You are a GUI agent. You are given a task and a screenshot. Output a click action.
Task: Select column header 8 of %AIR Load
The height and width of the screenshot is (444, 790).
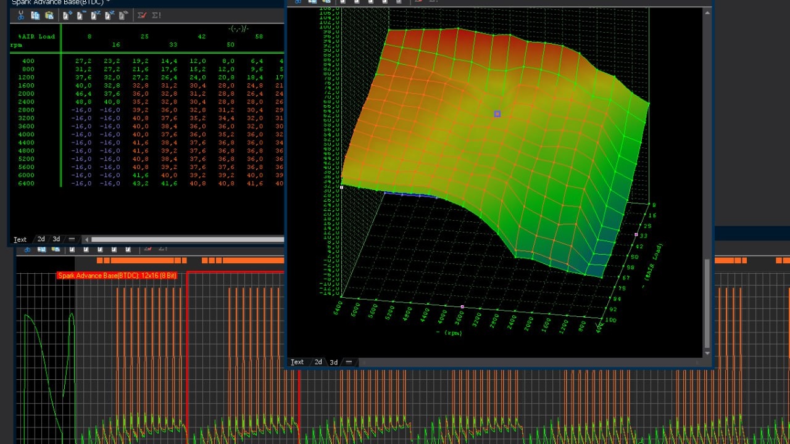click(89, 36)
